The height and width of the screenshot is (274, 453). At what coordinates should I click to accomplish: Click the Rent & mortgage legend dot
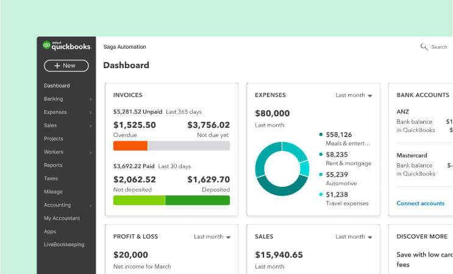[x=321, y=154]
